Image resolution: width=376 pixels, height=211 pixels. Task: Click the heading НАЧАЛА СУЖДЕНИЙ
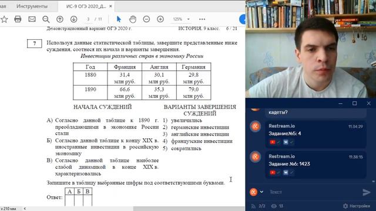pyautogui.click(x=103, y=107)
